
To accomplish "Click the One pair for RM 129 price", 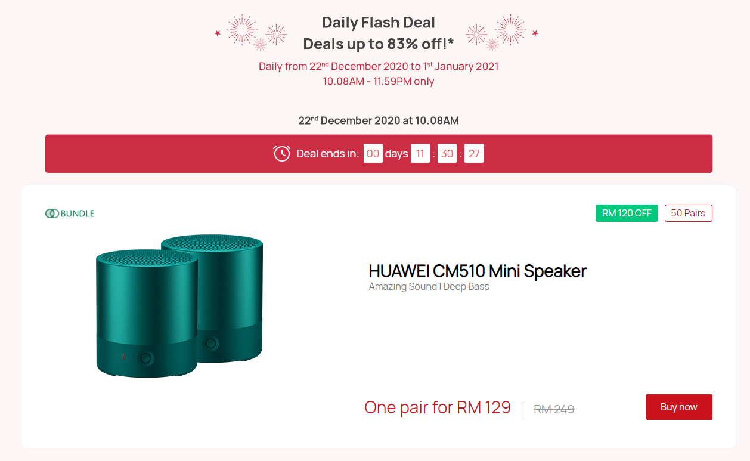I will click(437, 407).
